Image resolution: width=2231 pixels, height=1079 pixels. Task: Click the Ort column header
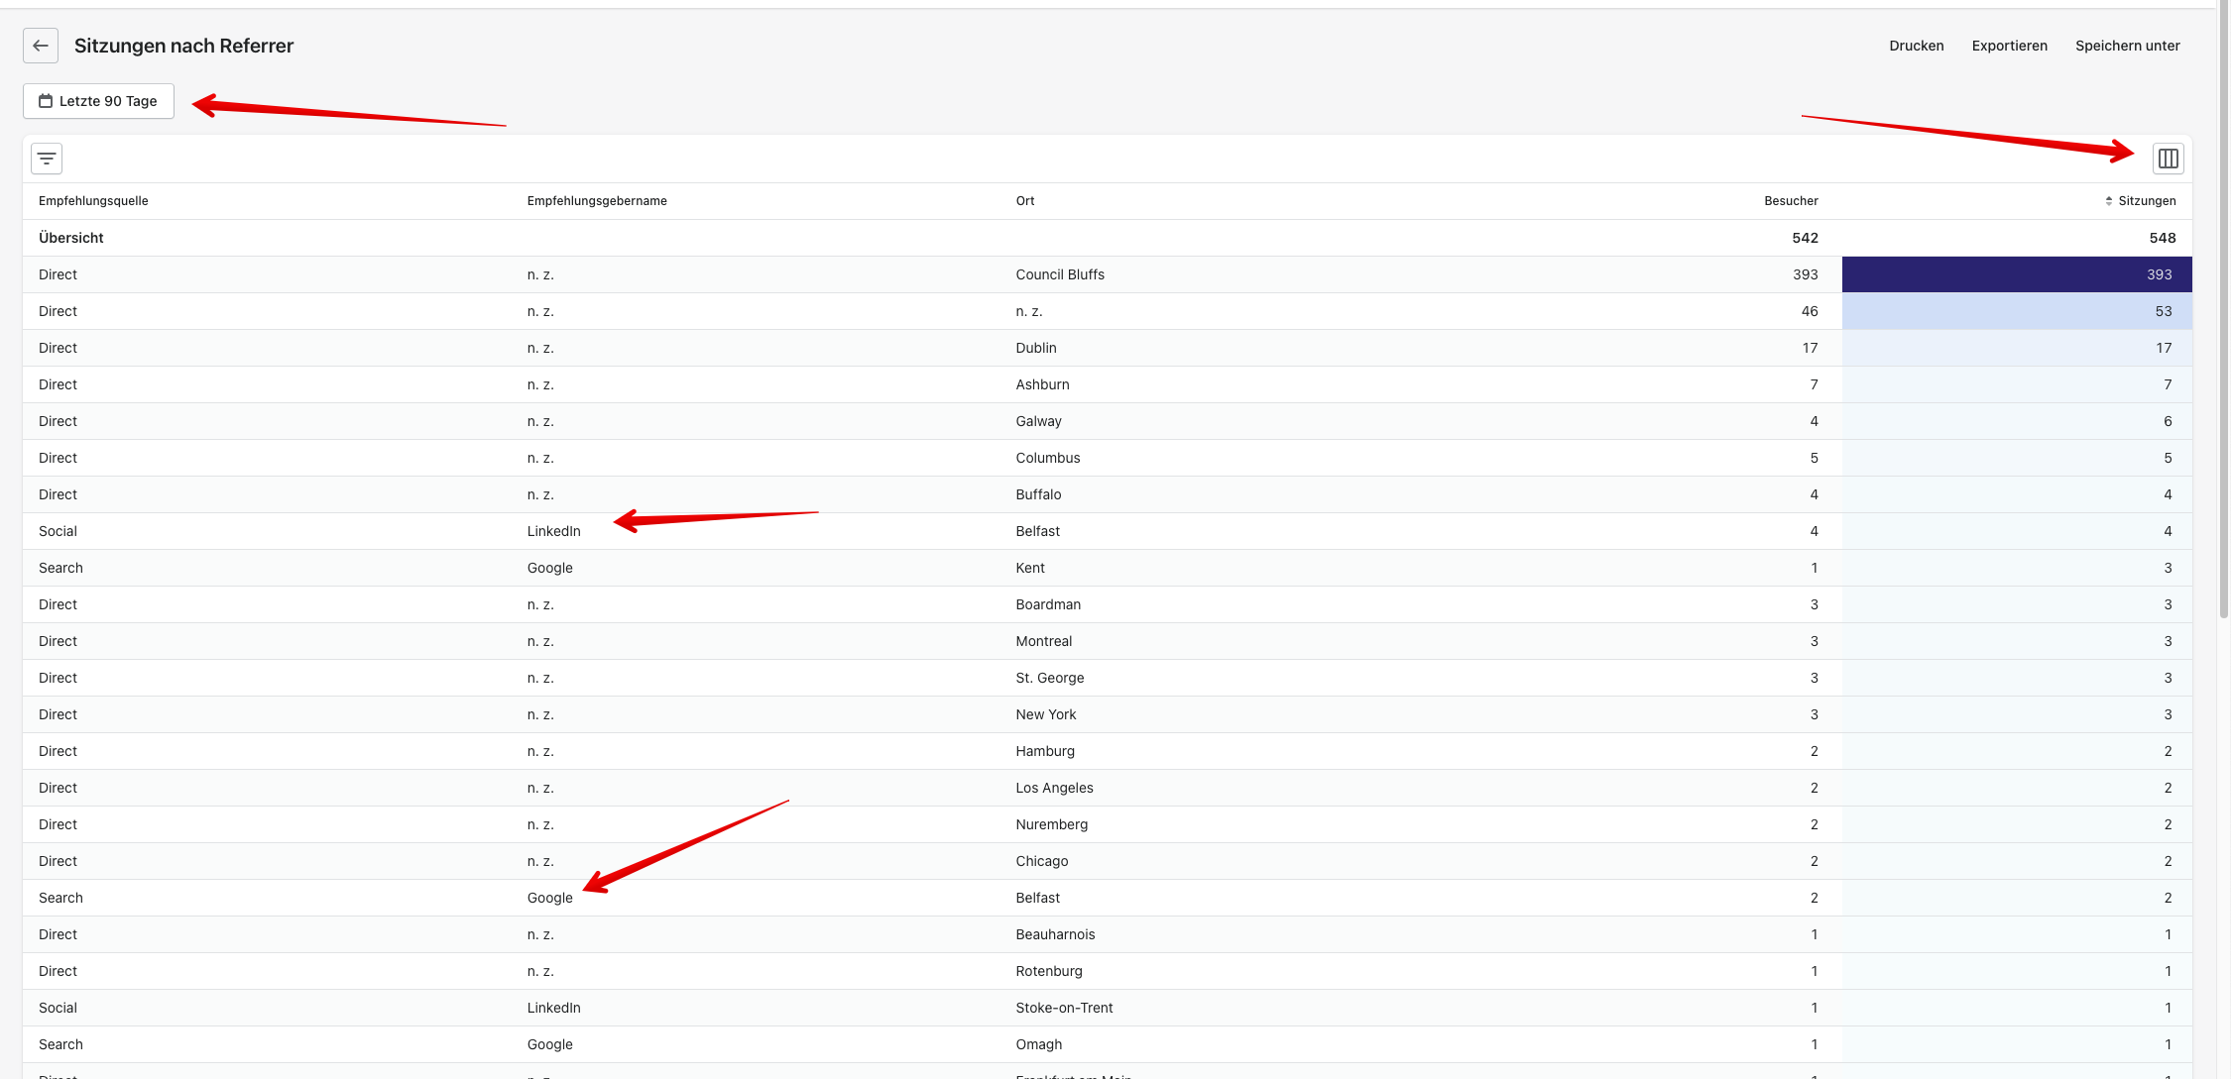(1024, 201)
